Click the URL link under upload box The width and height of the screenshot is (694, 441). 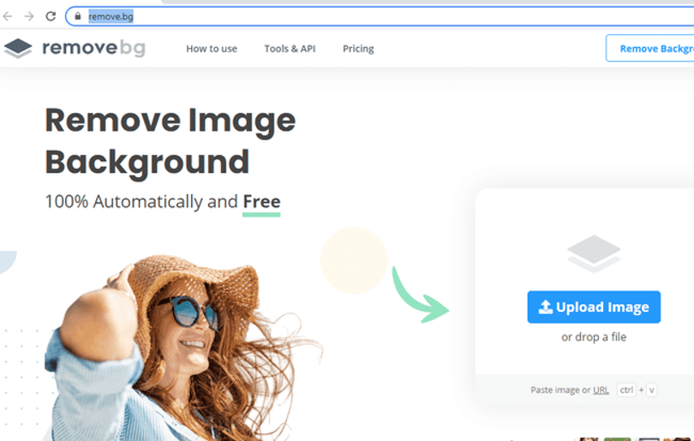click(x=601, y=390)
